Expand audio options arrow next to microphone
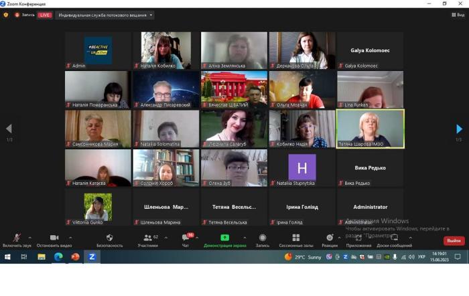The width and height of the screenshot is (469, 296). [29, 237]
